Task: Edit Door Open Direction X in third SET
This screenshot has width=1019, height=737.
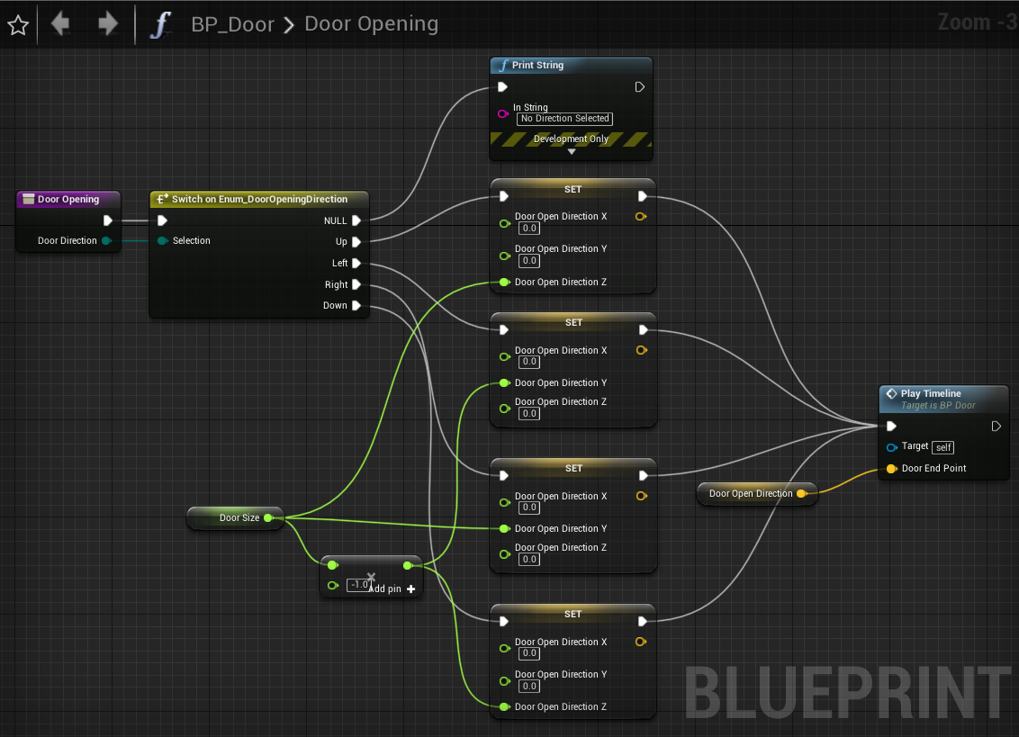Action: click(529, 508)
